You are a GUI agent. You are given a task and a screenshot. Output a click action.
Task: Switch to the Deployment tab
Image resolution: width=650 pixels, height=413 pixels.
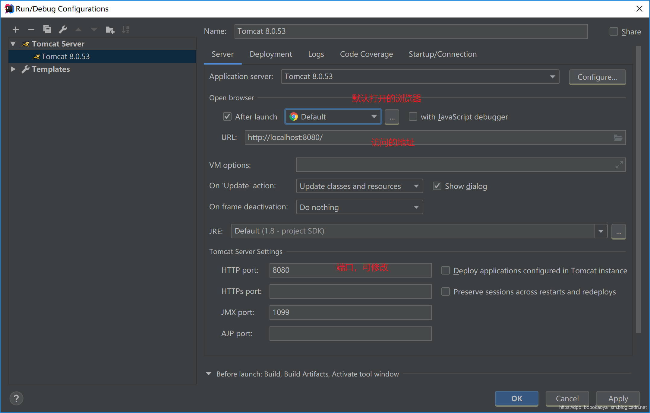(270, 54)
